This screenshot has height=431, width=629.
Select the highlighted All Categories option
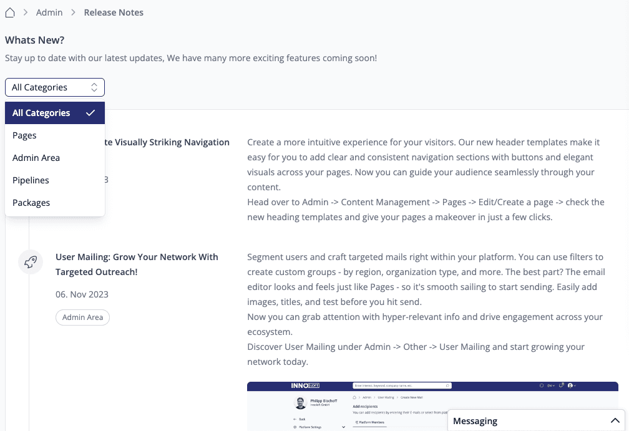tap(42, 113)
